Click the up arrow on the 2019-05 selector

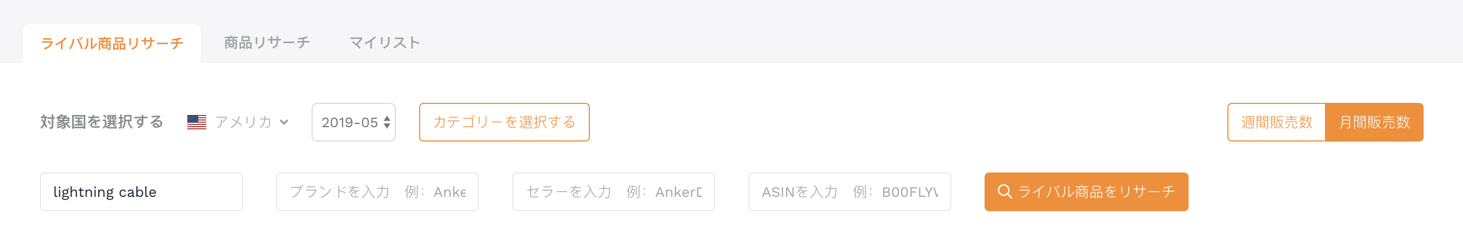[x=387, y=118]
